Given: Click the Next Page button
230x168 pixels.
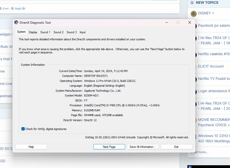Looking at the screenshot, I should pyautogui.click(x=109, y=147).
